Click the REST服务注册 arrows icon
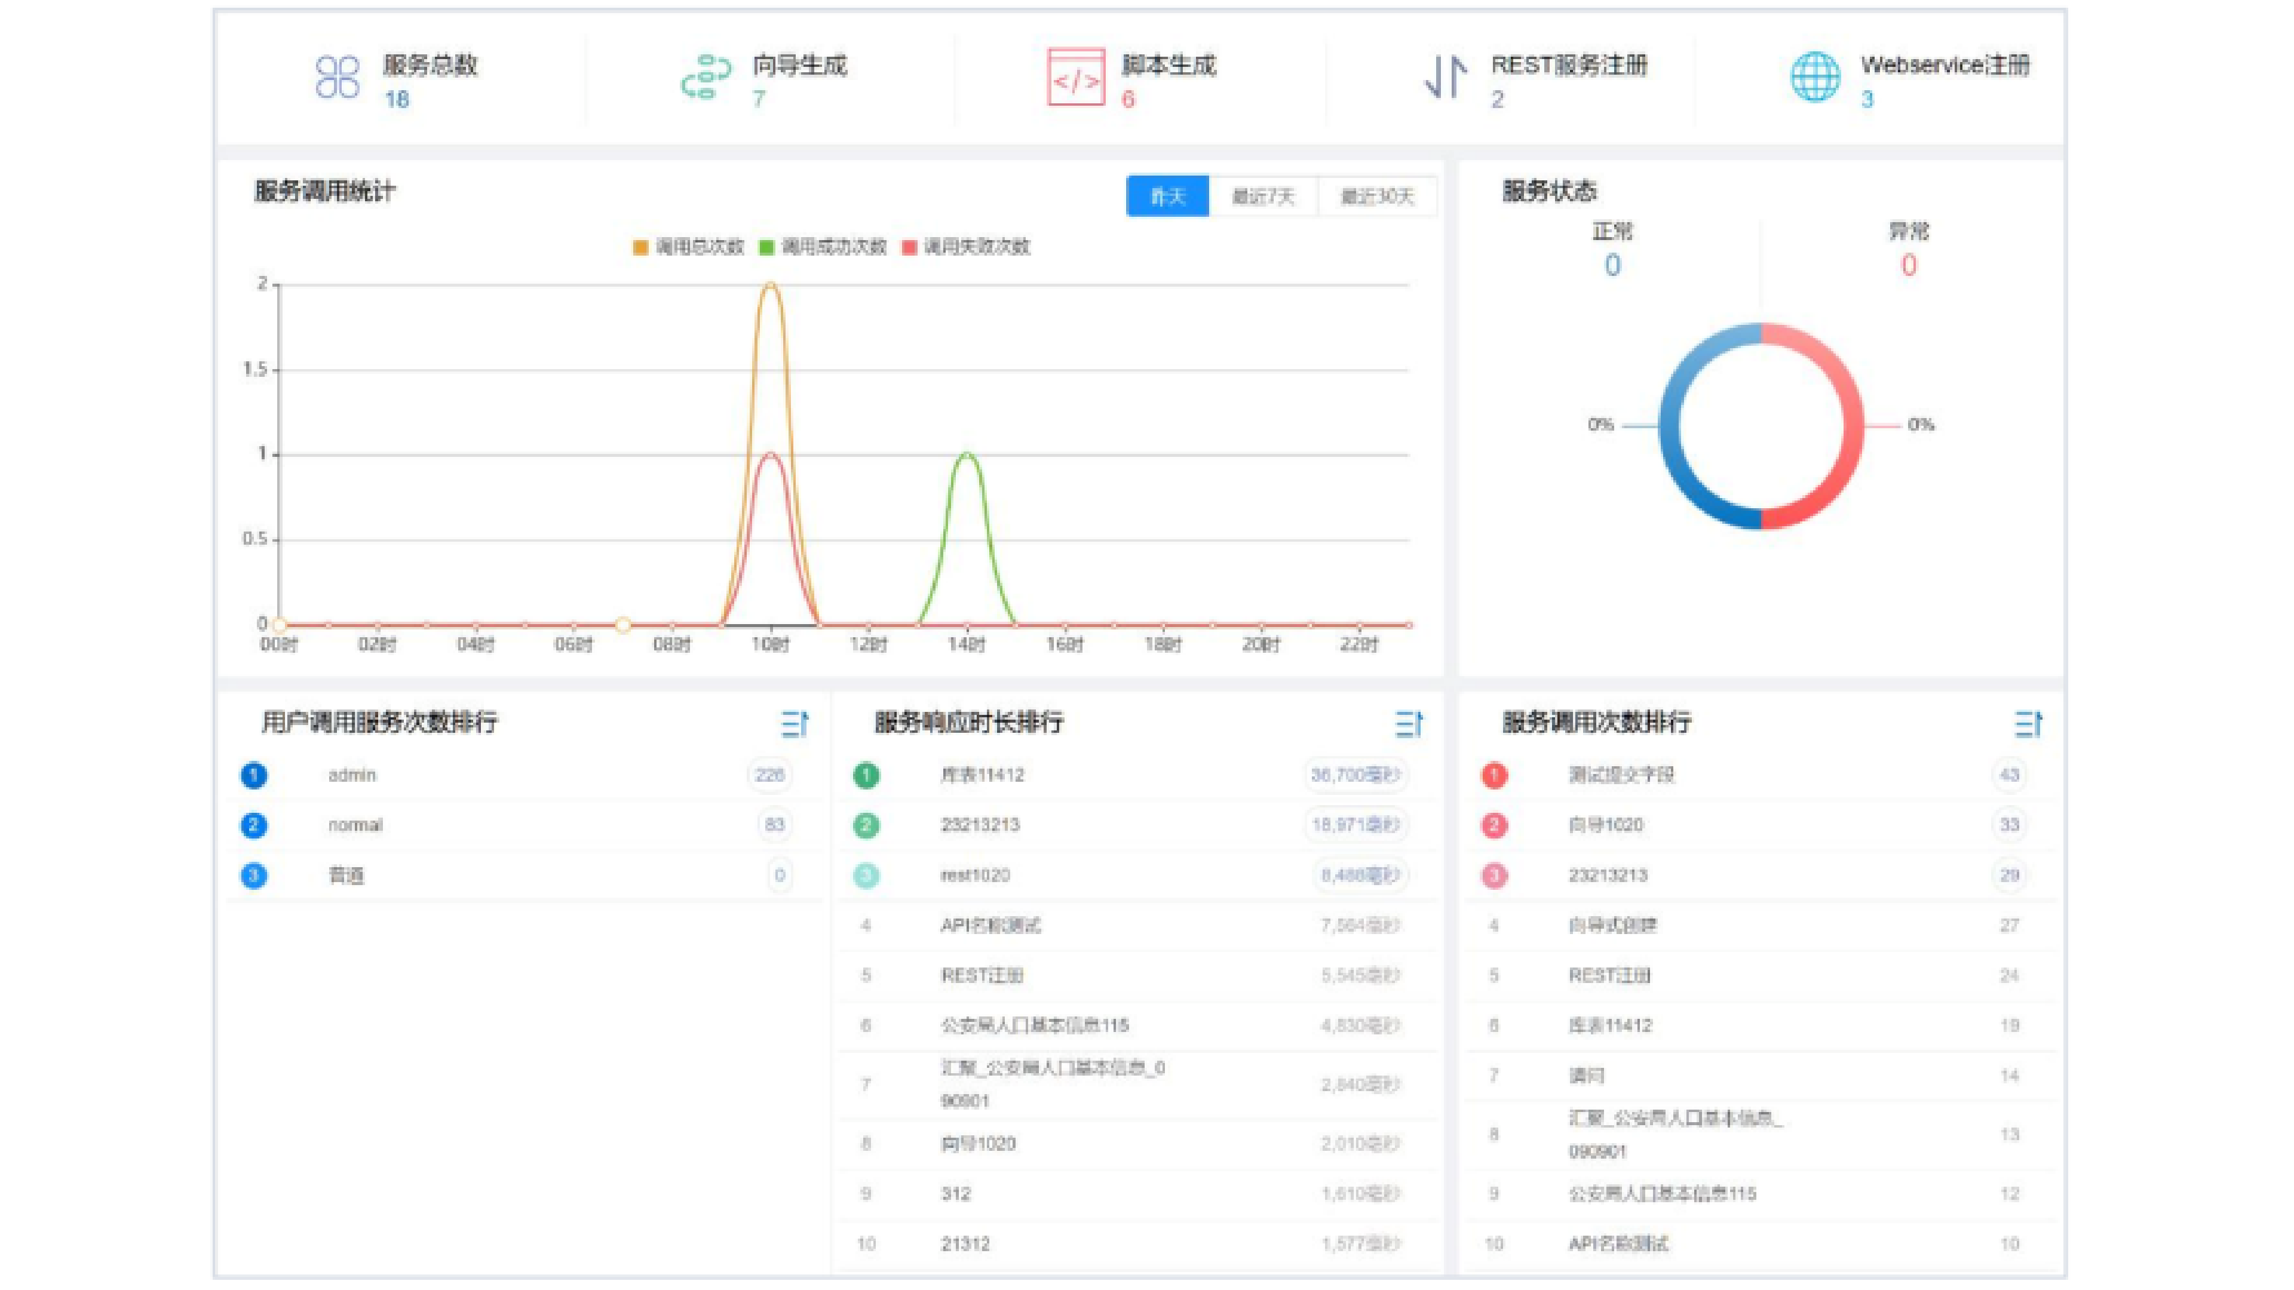2294x1290 pixels. [1445, 78]
